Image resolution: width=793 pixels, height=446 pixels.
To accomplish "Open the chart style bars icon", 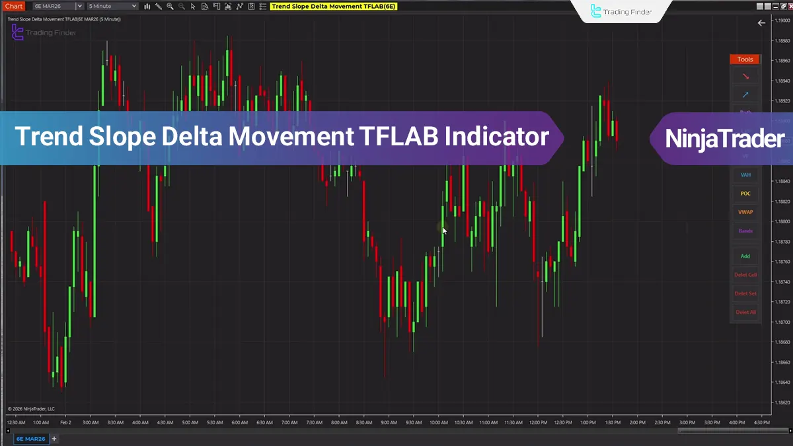I will [147, 6].
